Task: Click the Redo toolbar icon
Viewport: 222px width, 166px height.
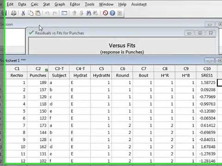Action: click(55, 13)
